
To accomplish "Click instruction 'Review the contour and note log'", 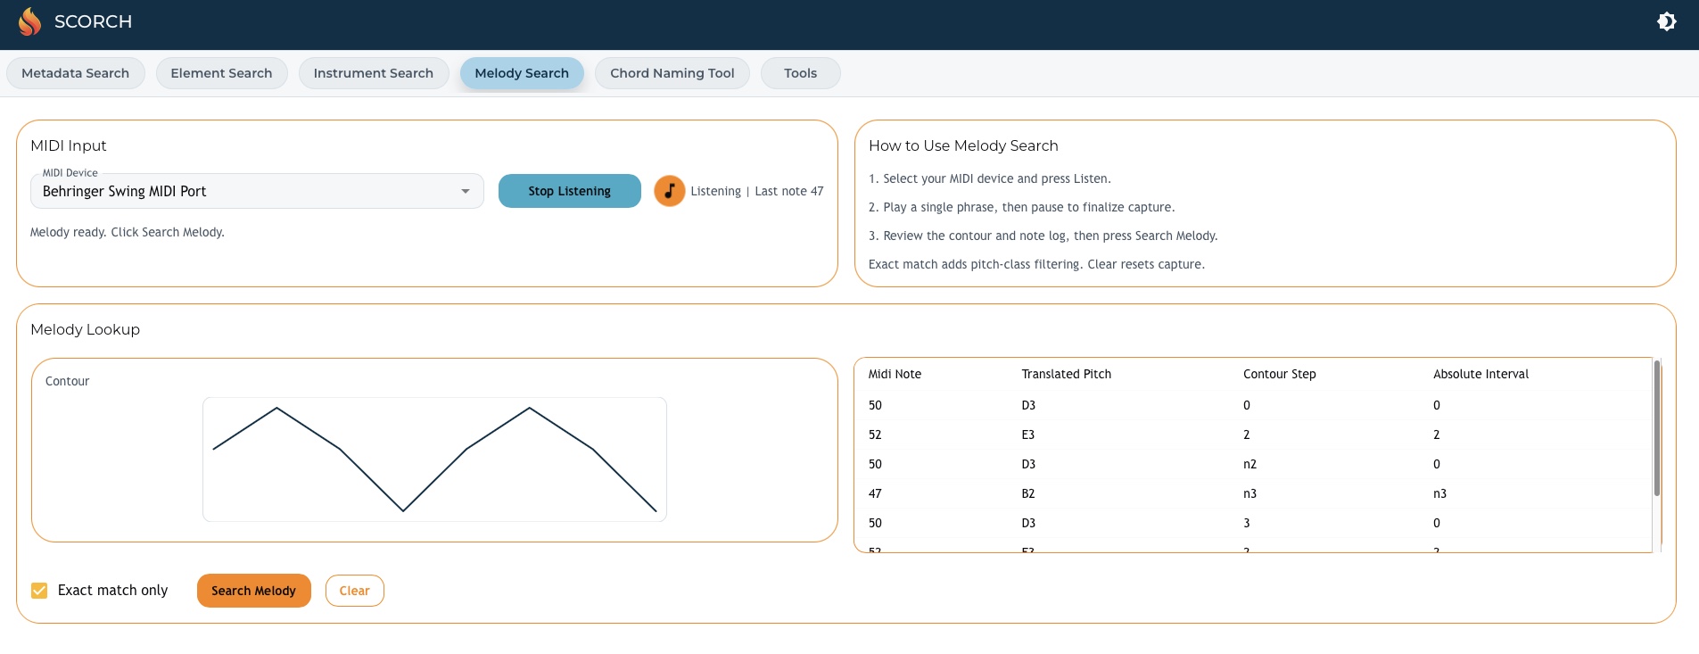I will (1043, 236).
